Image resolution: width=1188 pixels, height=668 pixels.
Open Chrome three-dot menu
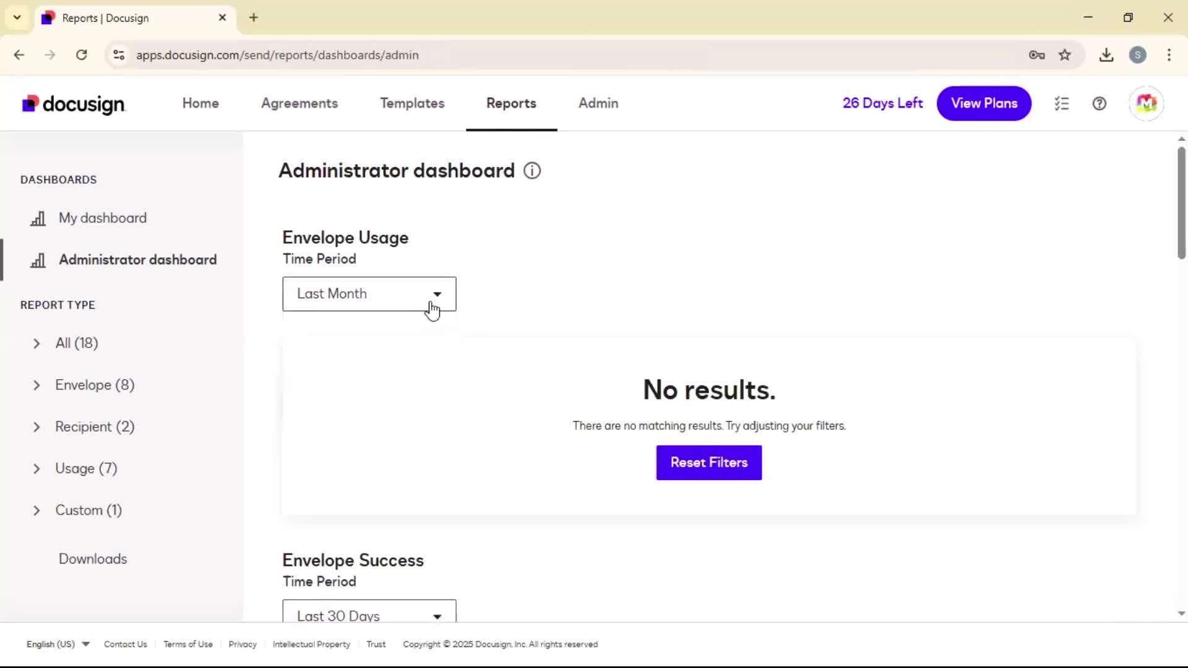tap(1169, 55)
